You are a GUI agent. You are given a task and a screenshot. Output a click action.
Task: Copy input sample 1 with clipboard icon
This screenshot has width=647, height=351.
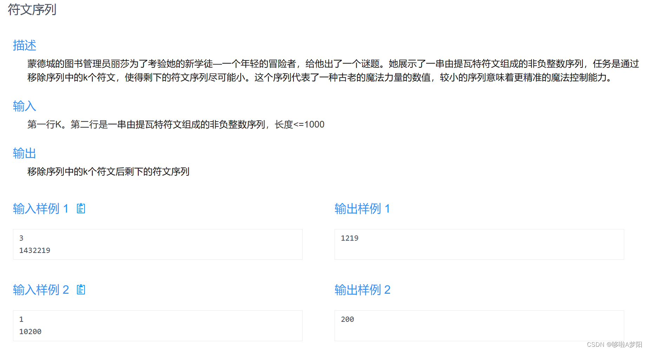[81, 208]
